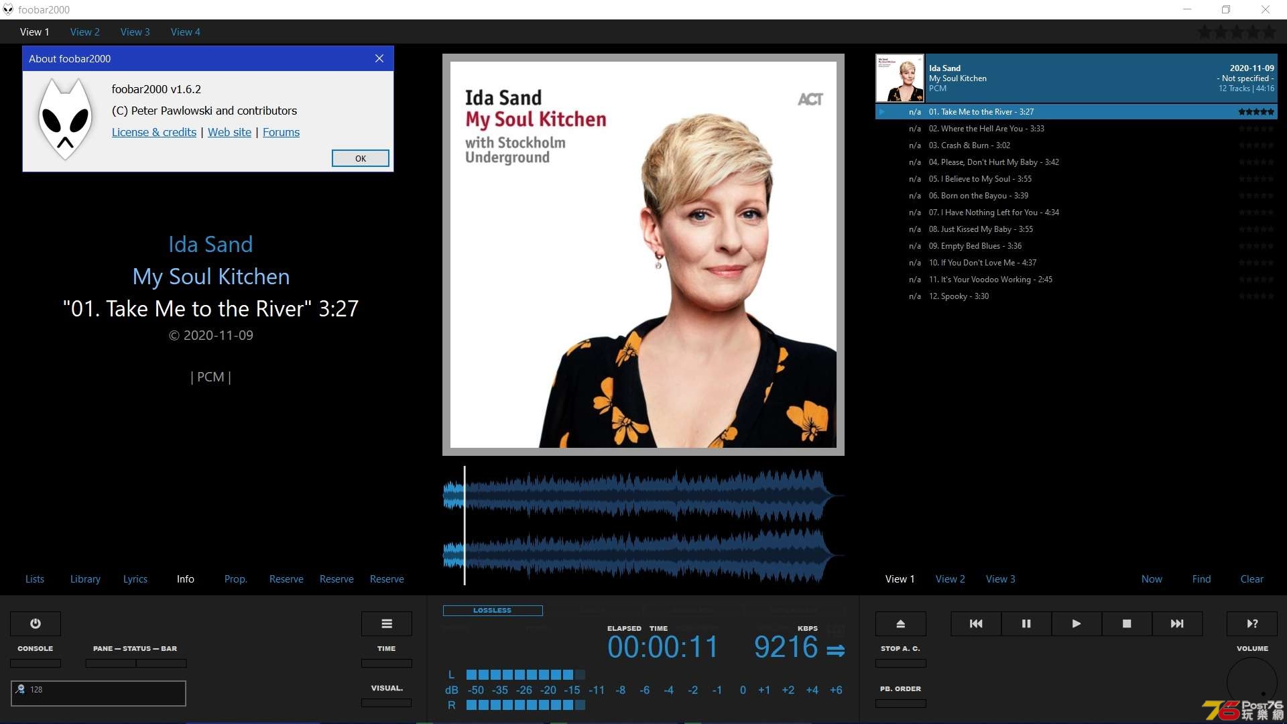Image resolution: width=1287 pixels, height=724 pixels.
Task: Click the playback position marker on the waveform
Action: (465, 526)
